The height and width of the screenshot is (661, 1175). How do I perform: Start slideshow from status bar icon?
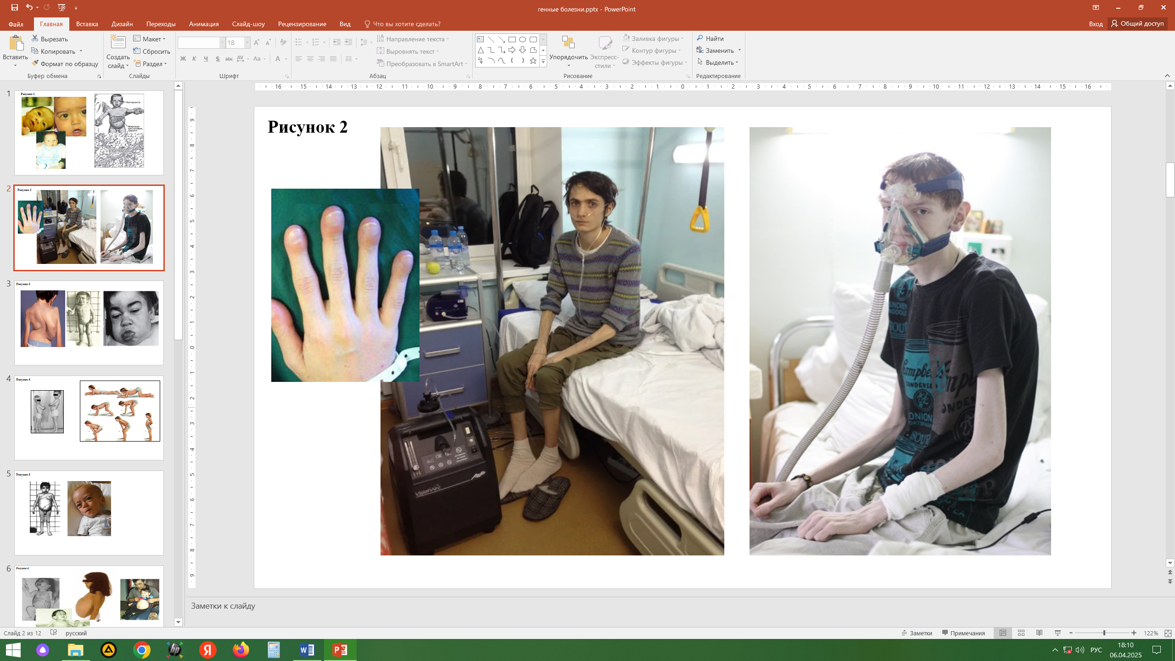1058,633
